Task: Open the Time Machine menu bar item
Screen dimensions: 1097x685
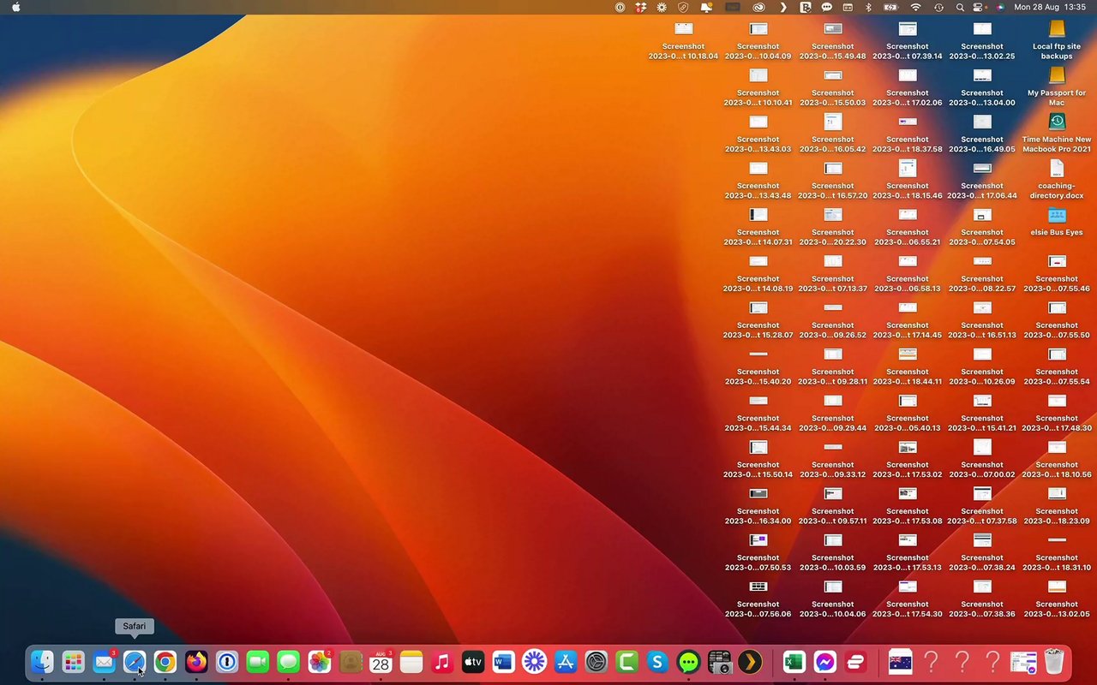Action: coord(938,7)
